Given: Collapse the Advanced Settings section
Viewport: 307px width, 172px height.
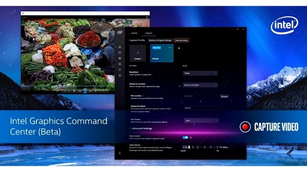Looking at the screenshot, I should (x=141, y=129).
